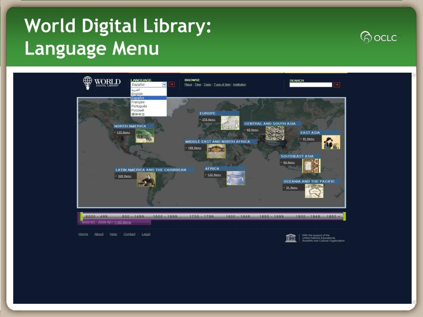Open the Language dropdown arrow
Screen dimensions: 423x317
pos(164,84)
